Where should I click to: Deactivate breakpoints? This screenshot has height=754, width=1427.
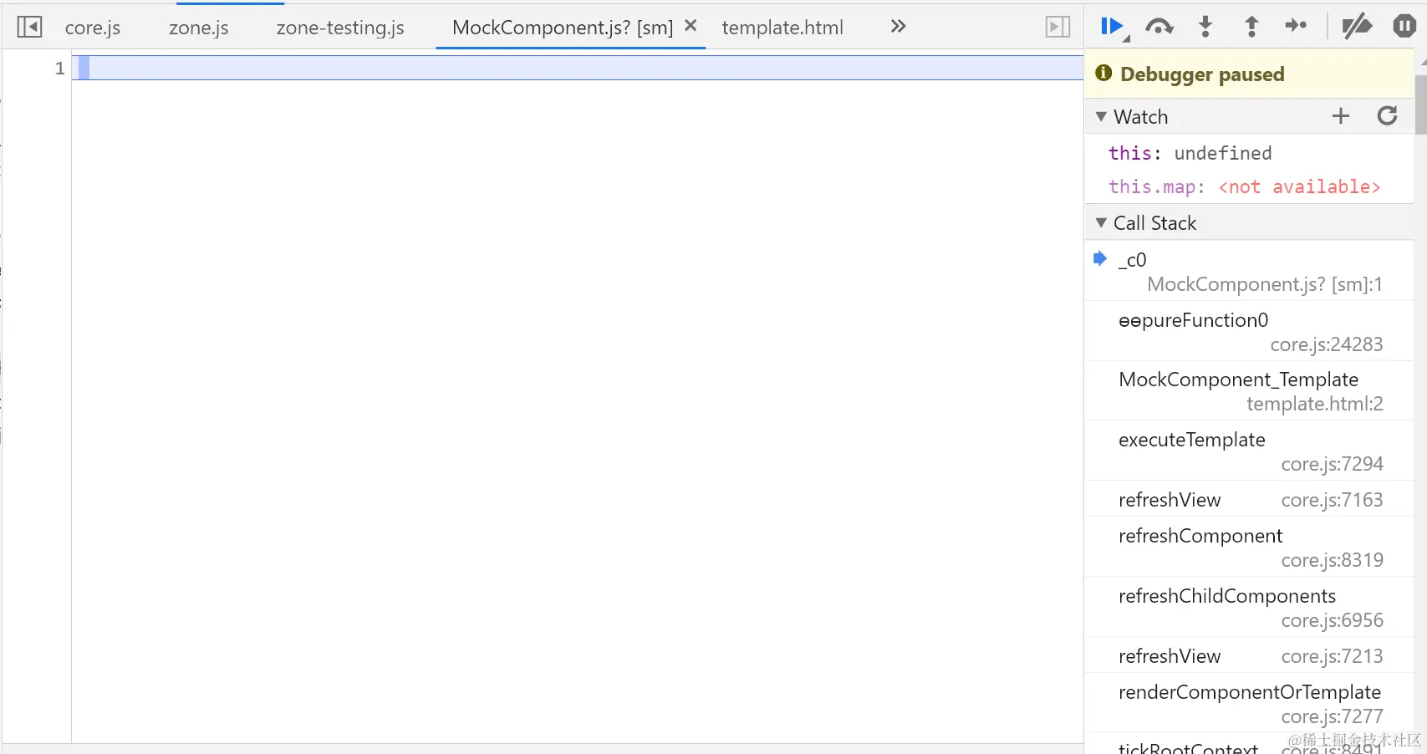[1357, 27]
